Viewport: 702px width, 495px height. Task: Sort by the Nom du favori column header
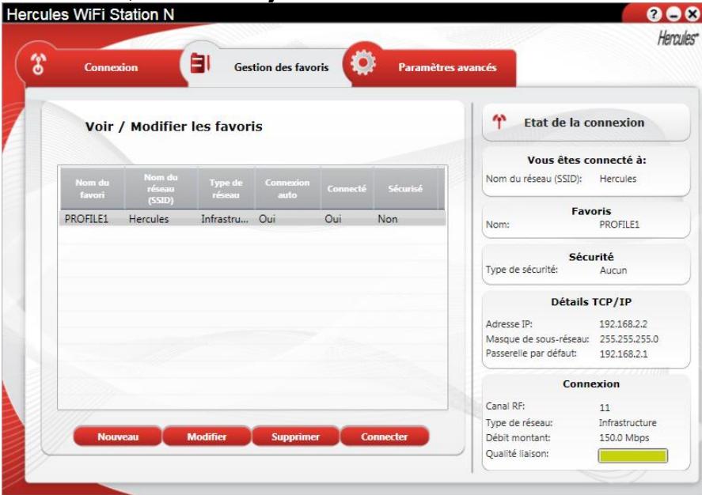(93, 189)
